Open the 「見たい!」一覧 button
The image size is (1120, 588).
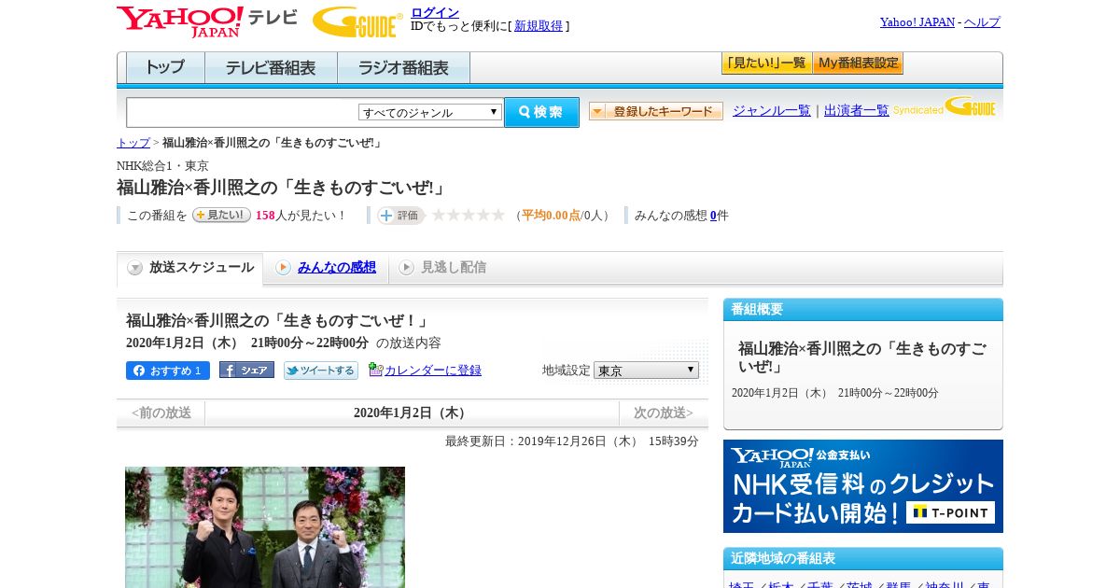click(x=767, y=63)
